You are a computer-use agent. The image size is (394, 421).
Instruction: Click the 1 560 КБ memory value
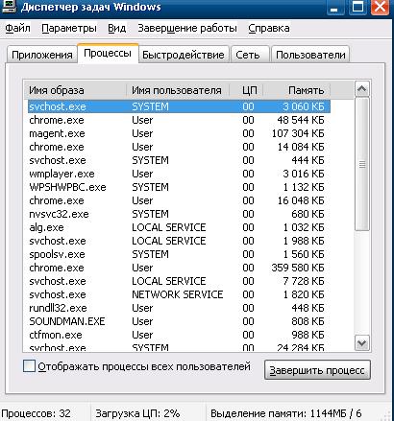(x=304, y=254)
